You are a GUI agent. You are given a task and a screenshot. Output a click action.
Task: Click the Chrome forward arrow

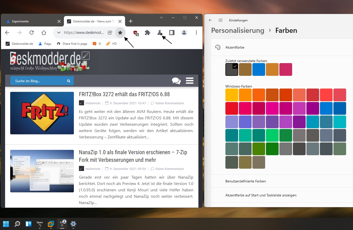[19, 33]
